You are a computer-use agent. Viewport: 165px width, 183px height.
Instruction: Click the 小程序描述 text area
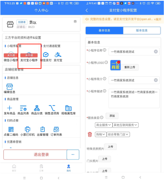(x=134, y=98)
